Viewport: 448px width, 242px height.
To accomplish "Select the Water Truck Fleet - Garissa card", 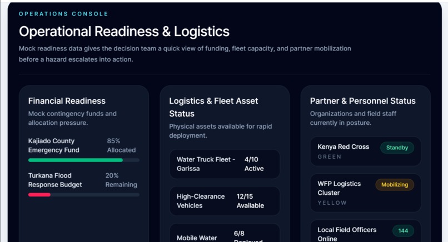I will coord(225,164).
